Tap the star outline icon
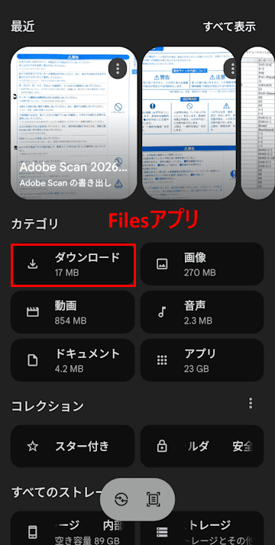The image size is (275, 545). pos(33,447)
